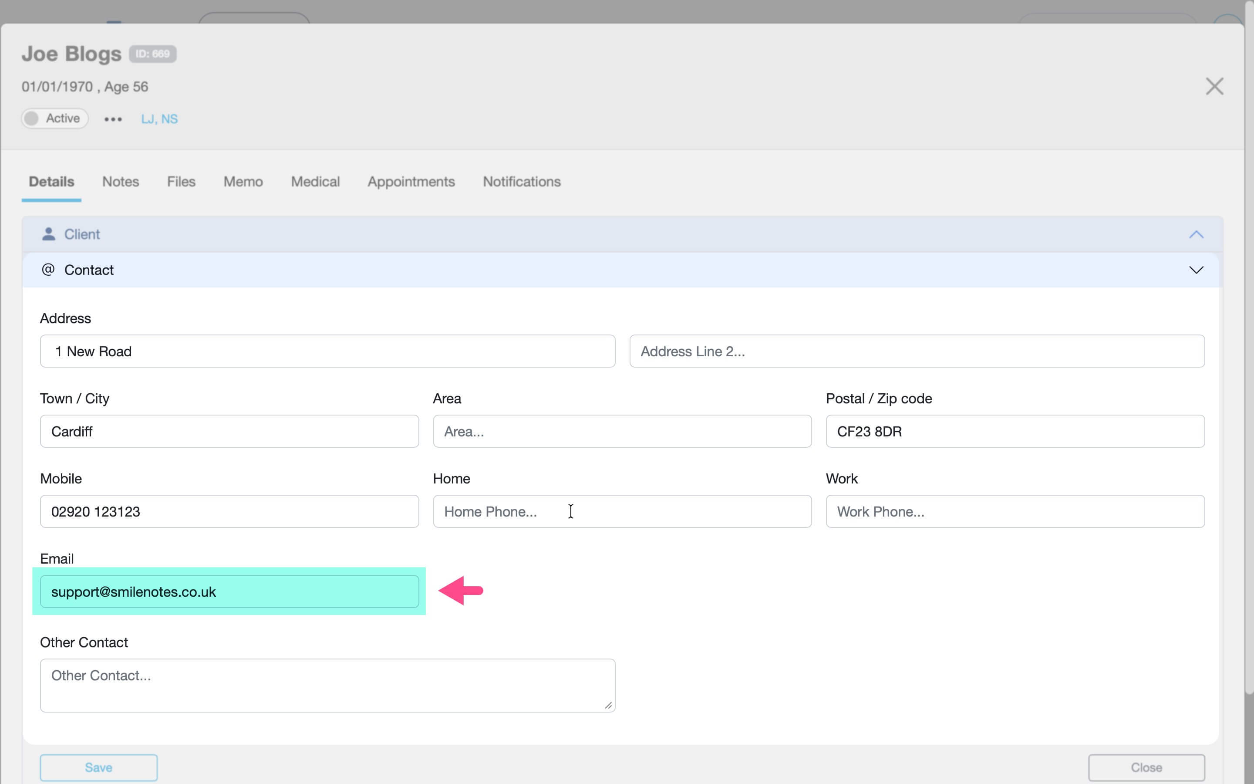Open the ellipsis options menu next to Active
The height and width of the screenshot is (784, 1254).
(112, 119)
